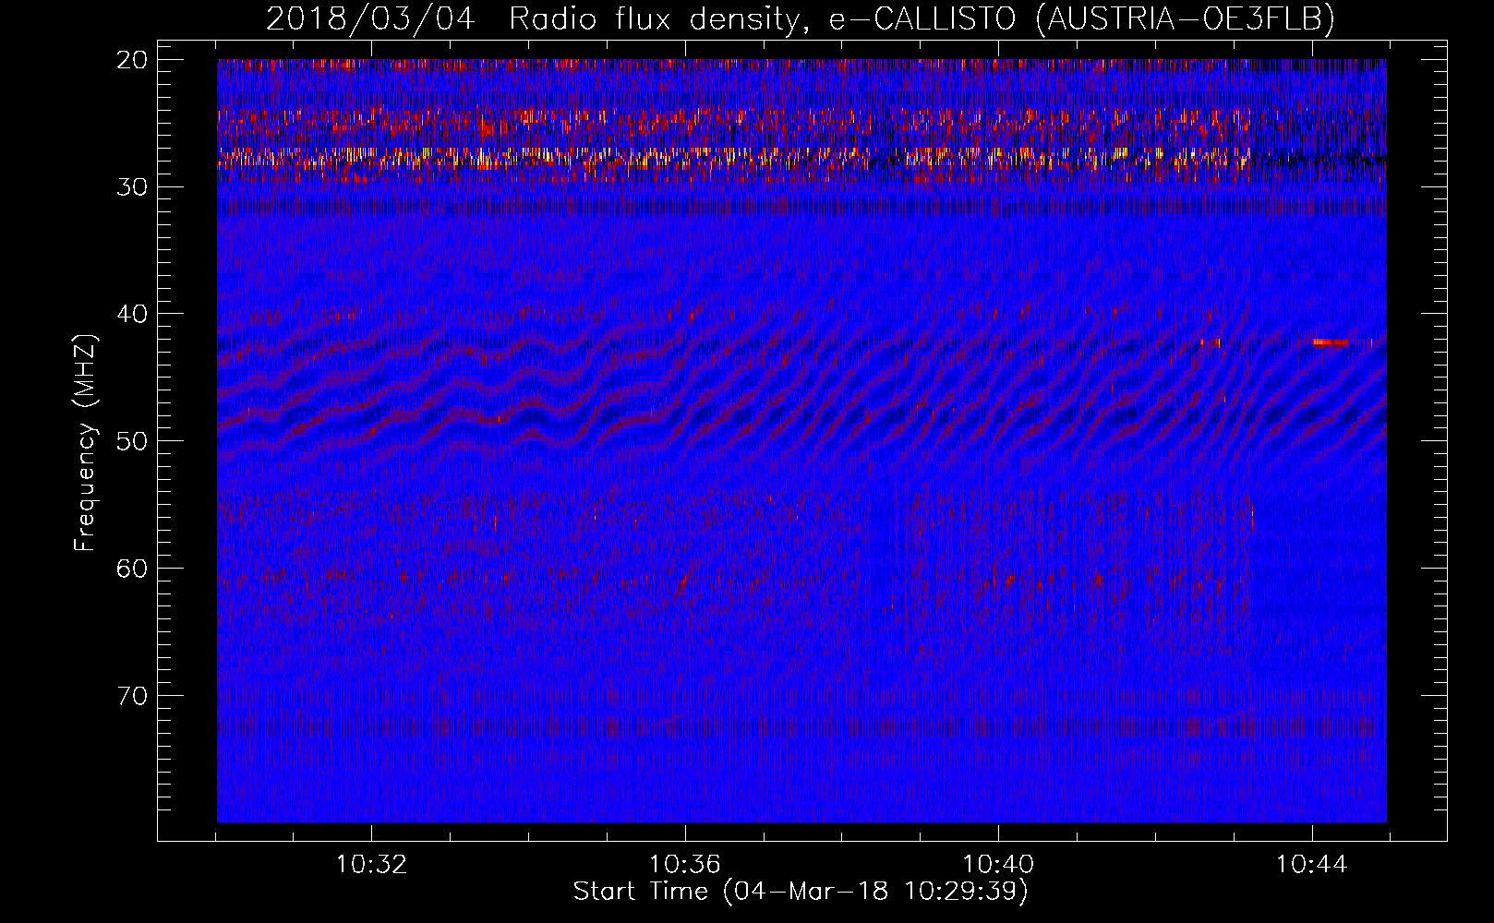The image size is (1494, 923).
Task: Click the 10:44 time tick label
Action: [1311, 865]
